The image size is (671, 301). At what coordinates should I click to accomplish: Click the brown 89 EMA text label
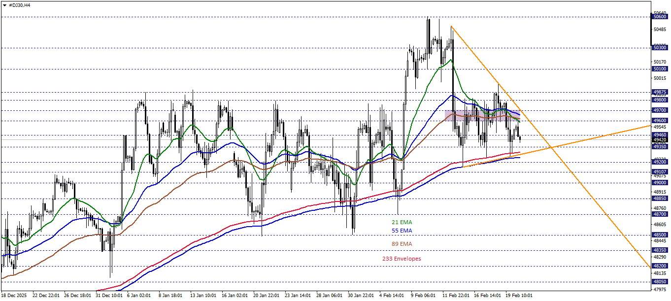coord(402,244)
